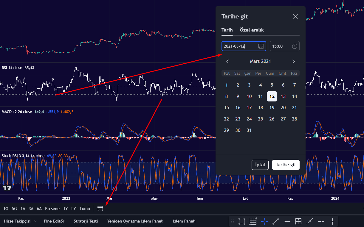Select day 19 in the calendar
Screen dimensions: 364x227
pyautogui.click(x=272, y=108)
